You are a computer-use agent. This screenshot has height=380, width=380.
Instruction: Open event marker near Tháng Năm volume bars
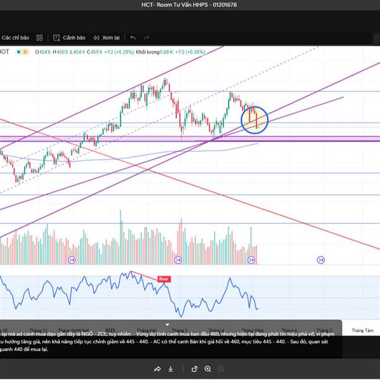click(251, 260)
